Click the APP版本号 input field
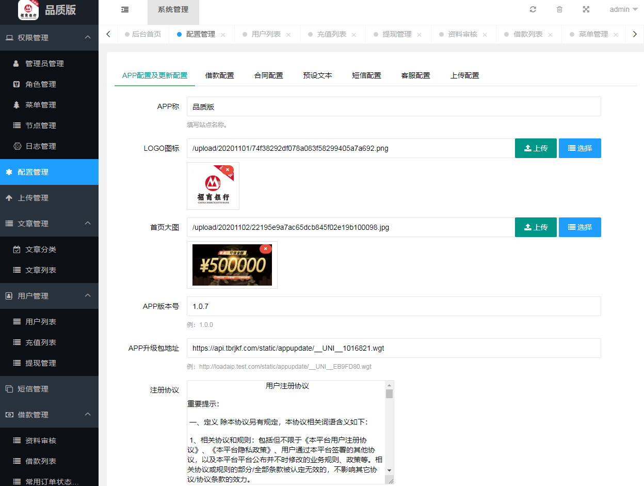Viewport: 644px width, 486px height. click(393, 306)
